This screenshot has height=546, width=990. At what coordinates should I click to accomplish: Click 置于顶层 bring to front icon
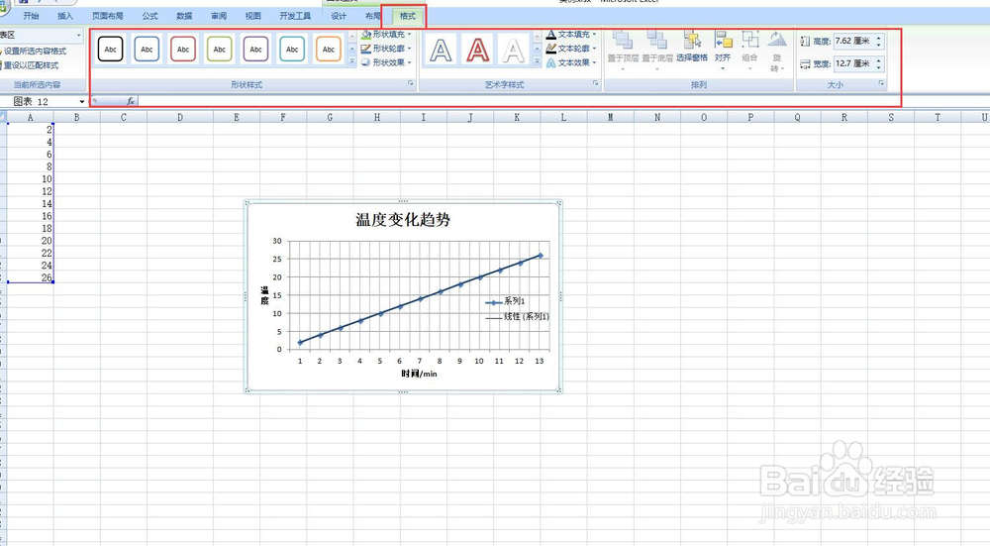[623, 41]
